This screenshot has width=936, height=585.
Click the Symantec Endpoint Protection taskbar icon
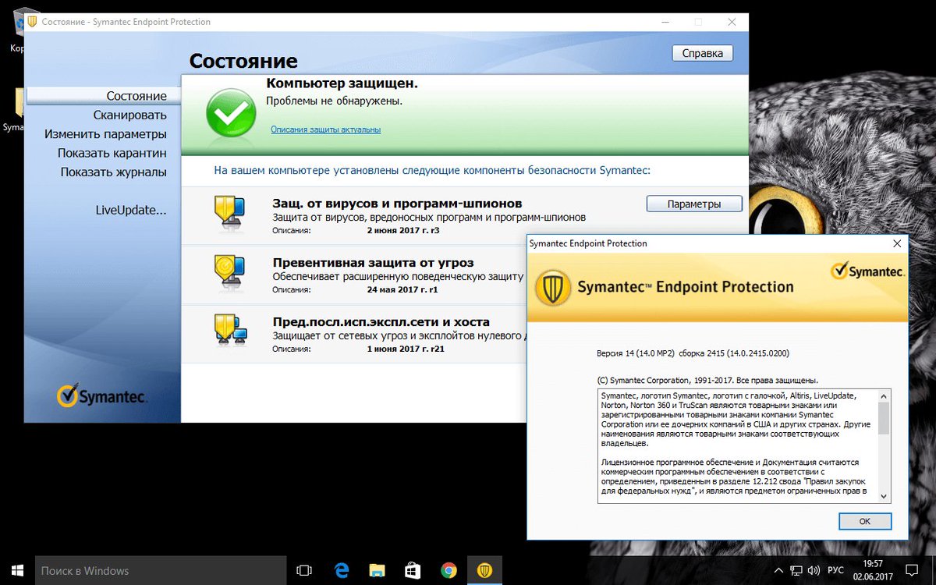484,570
